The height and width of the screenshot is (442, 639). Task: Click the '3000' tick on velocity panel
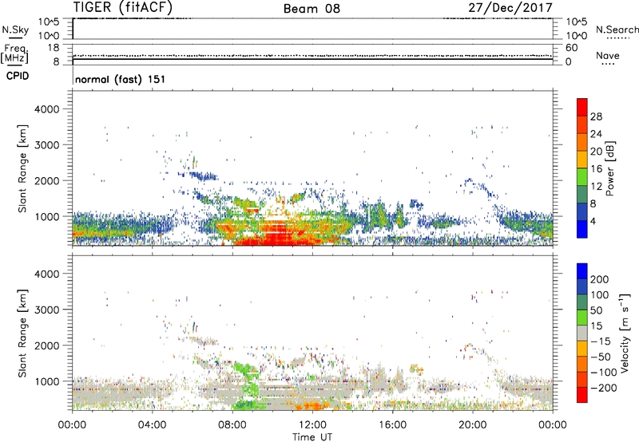pyautogui.click(x=47, y=310)
